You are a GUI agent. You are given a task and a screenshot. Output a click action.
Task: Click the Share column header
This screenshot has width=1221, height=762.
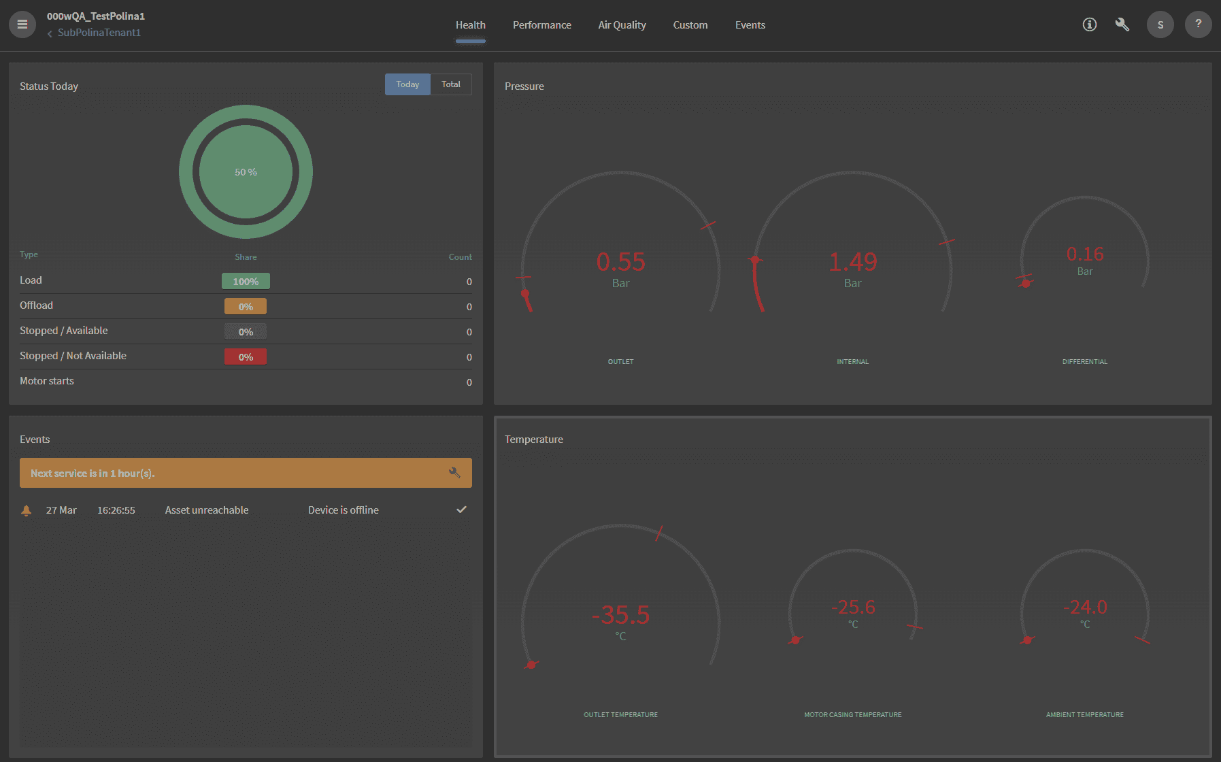point(246,257)
